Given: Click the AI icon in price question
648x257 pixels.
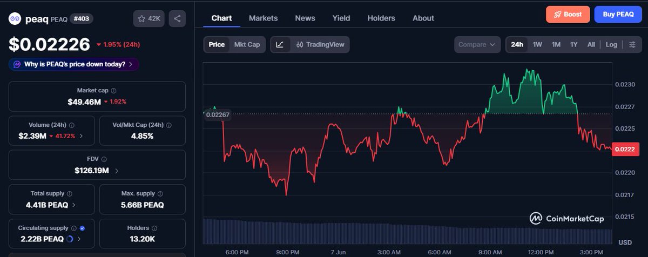Looking at the screenshot, I should click(17, 64).
